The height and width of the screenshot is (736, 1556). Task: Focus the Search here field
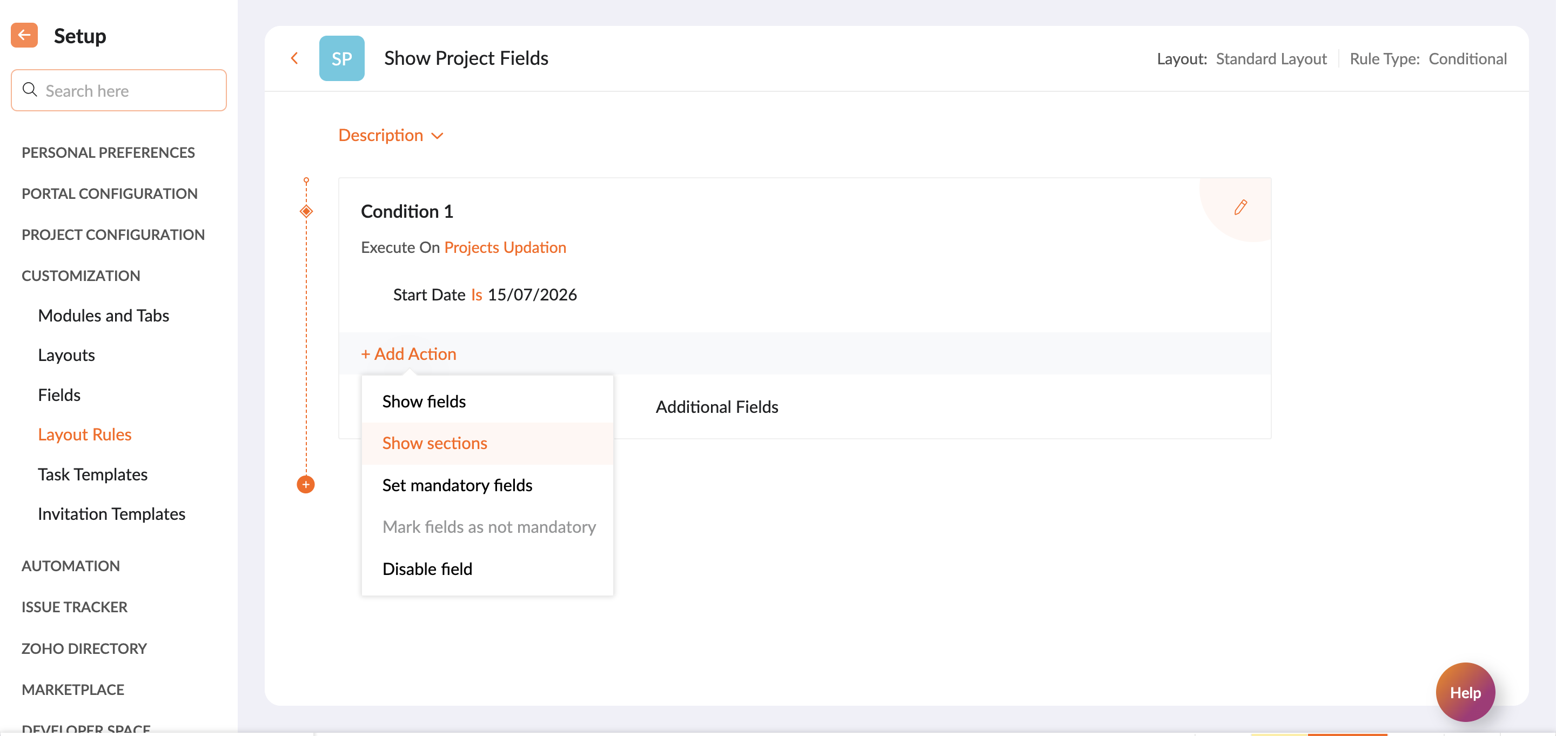pyautogui.click(x=118, y=90)
